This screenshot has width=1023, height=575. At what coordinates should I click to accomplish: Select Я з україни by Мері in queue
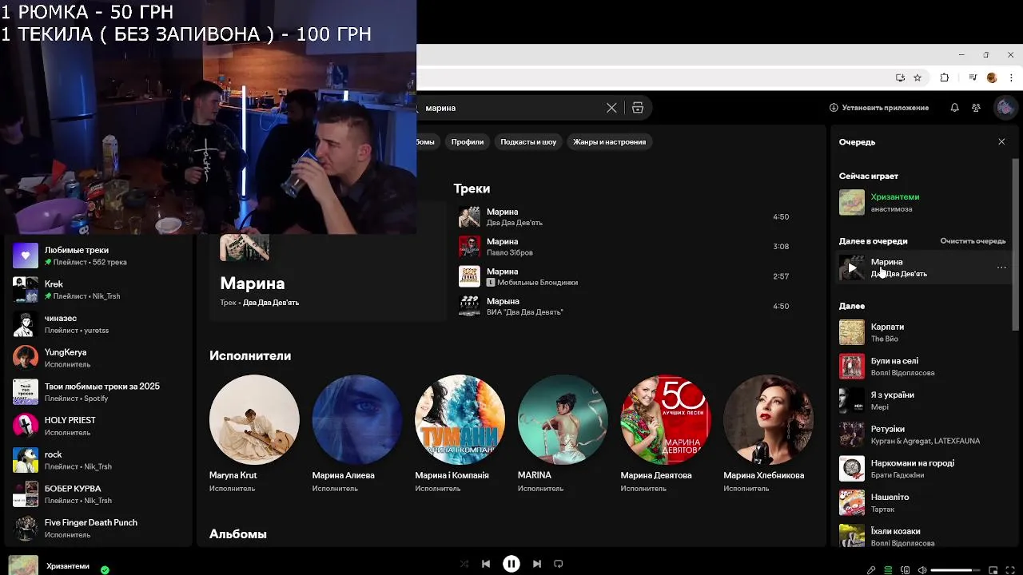(923, 400)
